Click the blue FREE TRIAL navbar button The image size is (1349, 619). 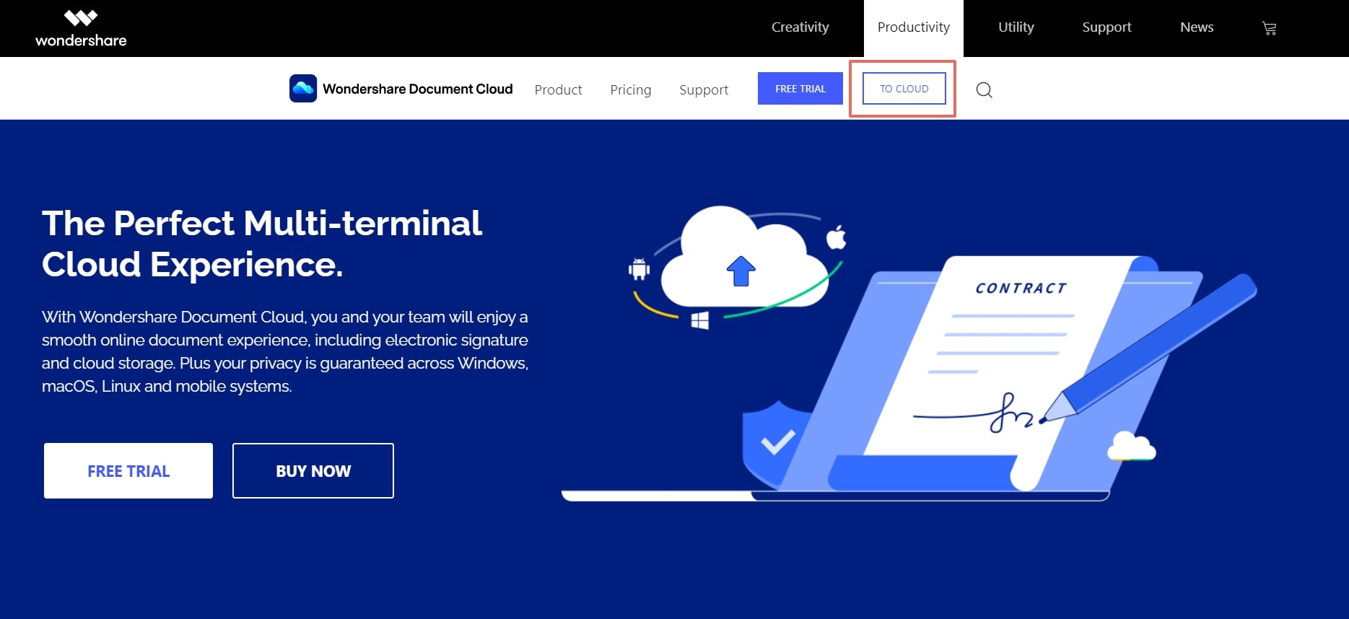[x=800, y=89]
